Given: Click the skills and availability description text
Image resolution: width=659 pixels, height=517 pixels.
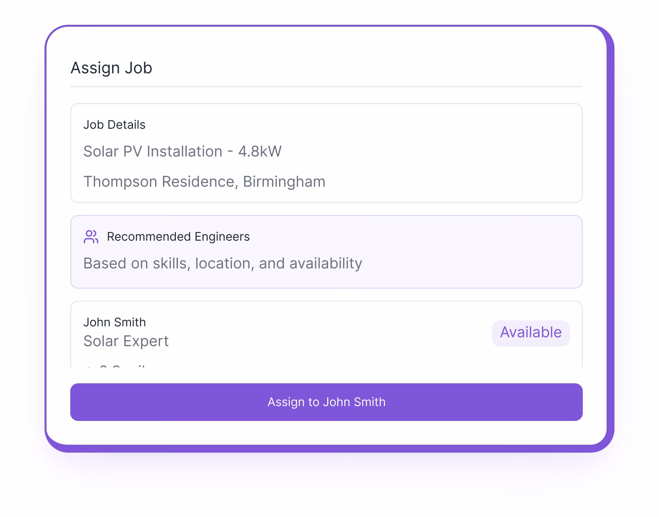Looking at the screenshot, I should [x=223, y=262].
